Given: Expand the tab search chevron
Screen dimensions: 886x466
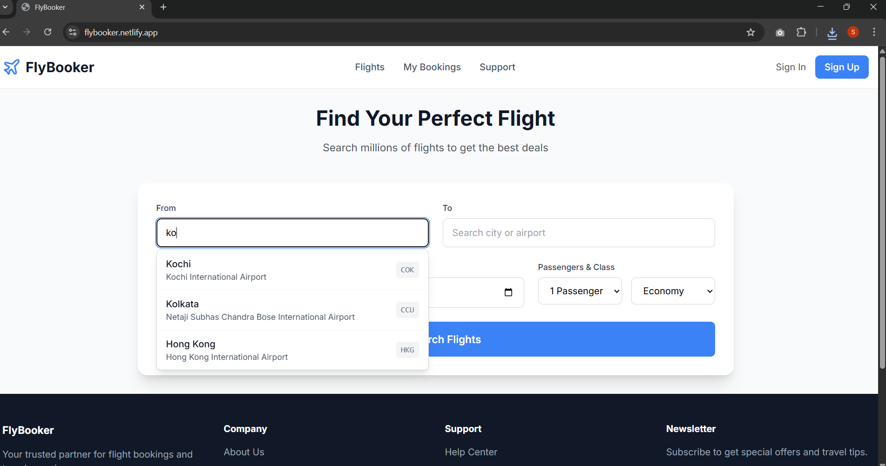Looking at the screenshot, I should (6, 7).
